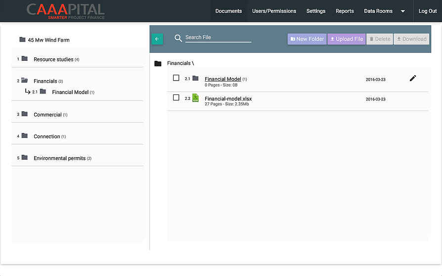Click the sub-folder arrow beside 2.1
Viewport: 442px width, 276px height.
tap(28, 91)
